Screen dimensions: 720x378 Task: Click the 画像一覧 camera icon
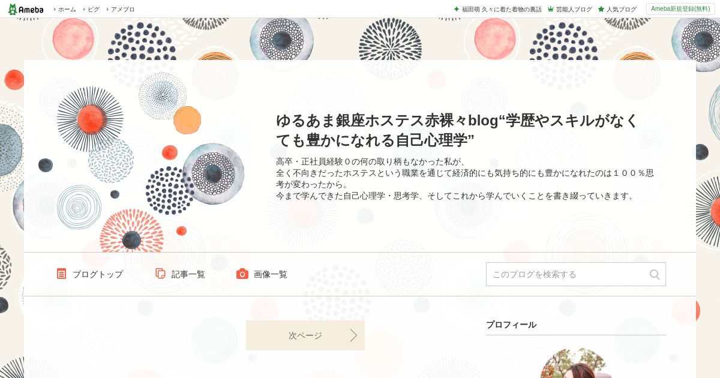(242, 274)
